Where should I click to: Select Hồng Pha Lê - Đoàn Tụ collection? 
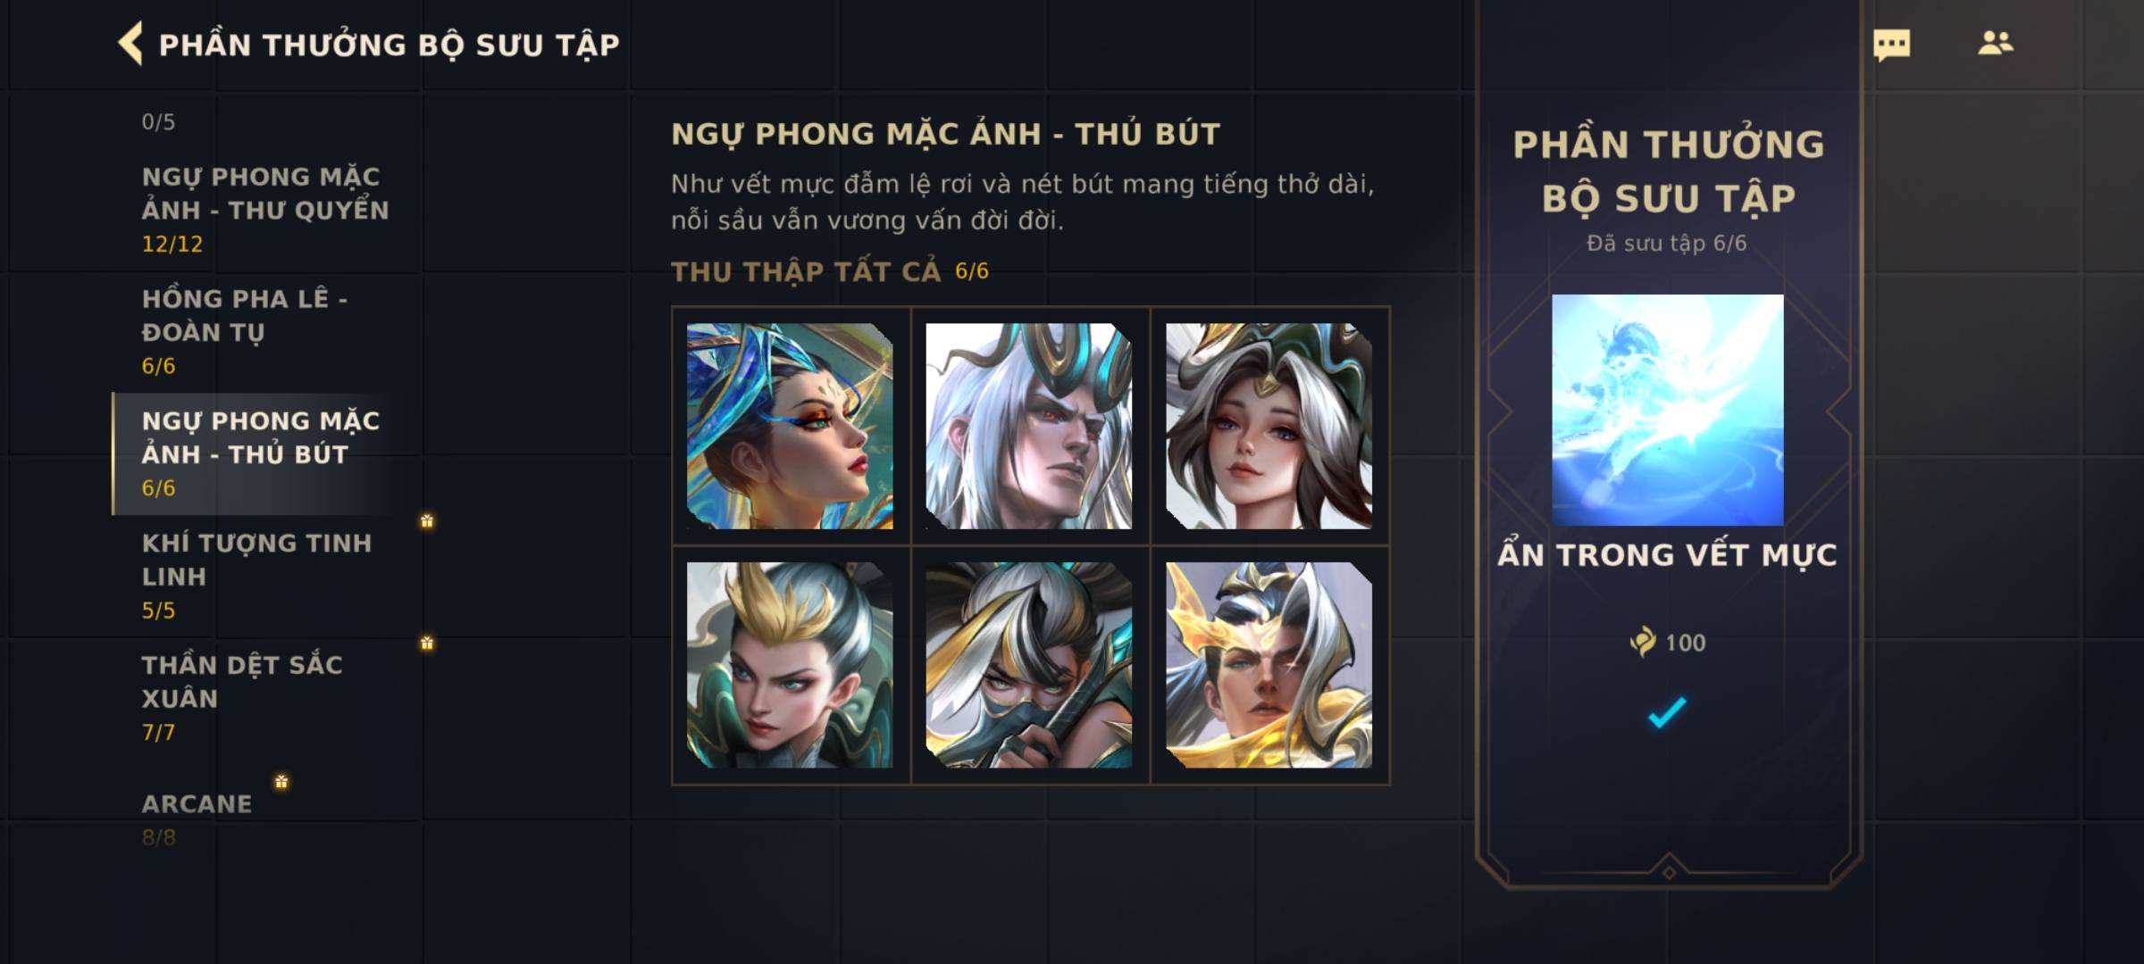click(265, 331)
